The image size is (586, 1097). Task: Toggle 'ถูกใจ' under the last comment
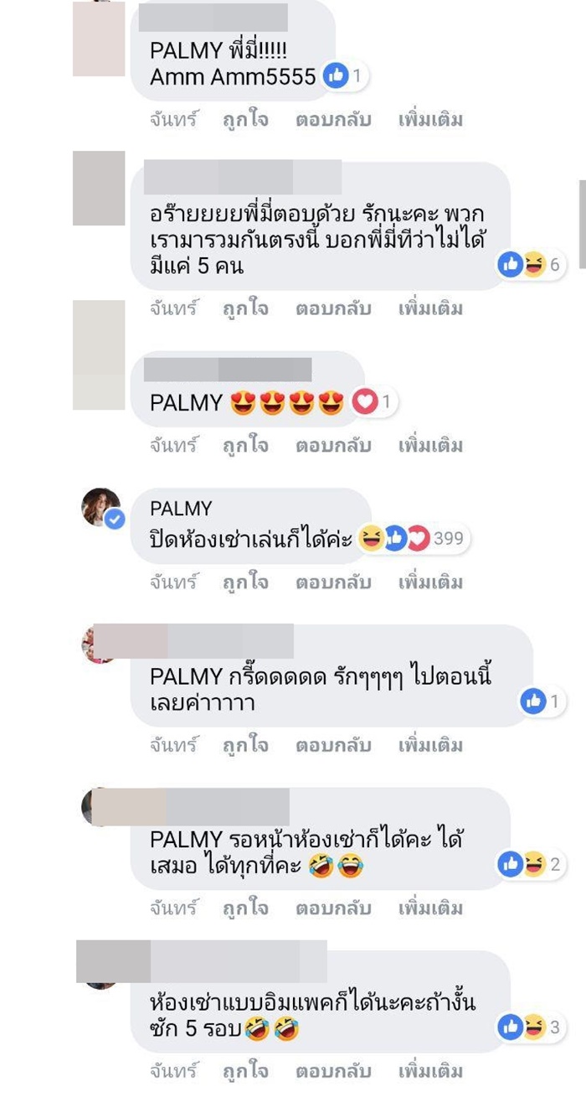(x=245, y=1071)
